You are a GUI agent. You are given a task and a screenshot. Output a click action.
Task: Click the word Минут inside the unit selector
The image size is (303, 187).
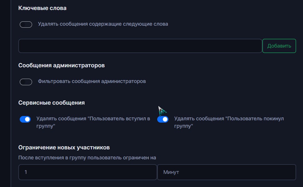[171, 172]
